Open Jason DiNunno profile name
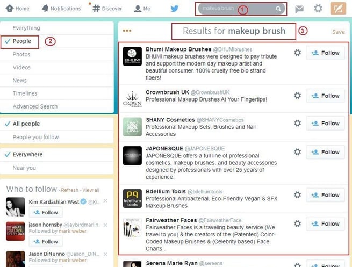The width and height of the screenshot is (352, 267). [47, 254]
